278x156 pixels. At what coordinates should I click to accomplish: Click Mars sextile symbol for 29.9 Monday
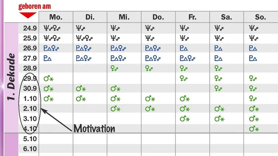tap(49, 79)
